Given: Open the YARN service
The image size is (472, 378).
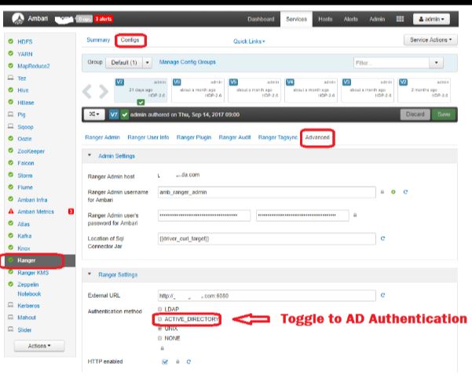Looking at the screenshot, I should click(24, 54).
